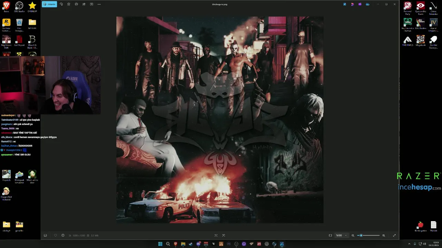Toggle the favorite heart icon in bottom bar

[55, 235]
